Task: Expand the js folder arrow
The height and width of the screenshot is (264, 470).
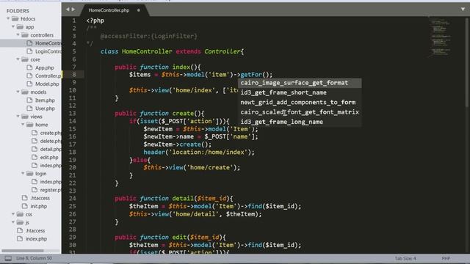Action: click(x=13, y=222)
